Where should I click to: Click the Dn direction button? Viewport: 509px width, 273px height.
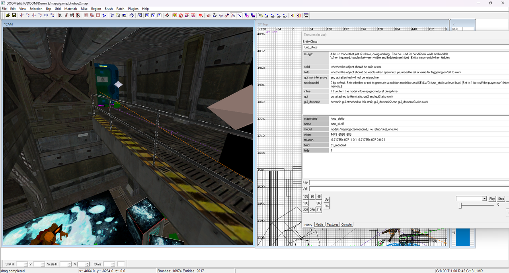coord(327,206)
